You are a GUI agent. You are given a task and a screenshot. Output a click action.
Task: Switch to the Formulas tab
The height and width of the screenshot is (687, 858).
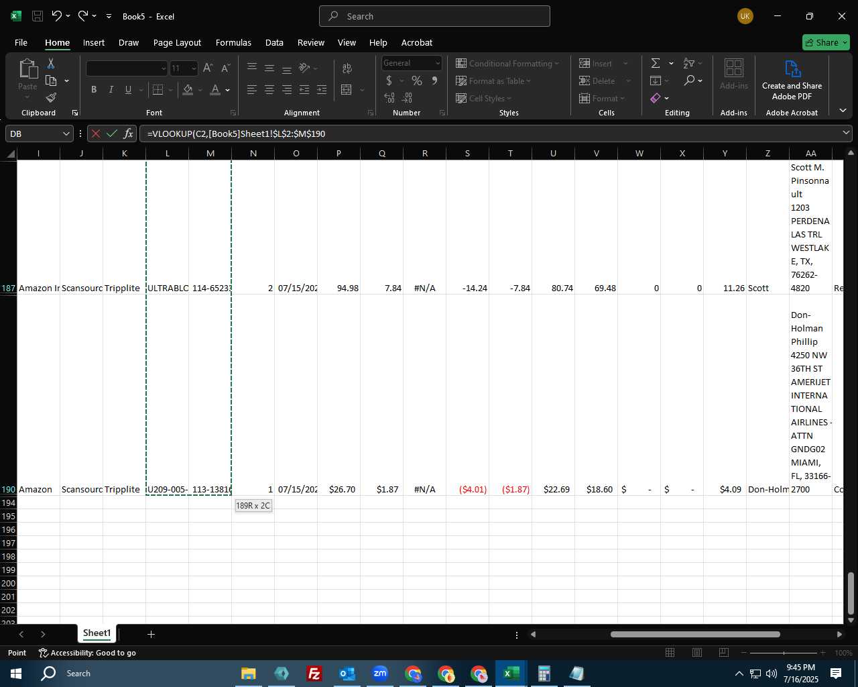pos(233,42)
